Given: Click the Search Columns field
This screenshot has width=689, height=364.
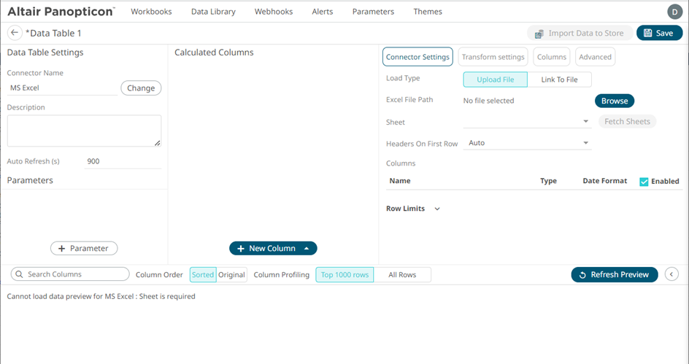Looking at the screenshot, I should tap(71, 274).
